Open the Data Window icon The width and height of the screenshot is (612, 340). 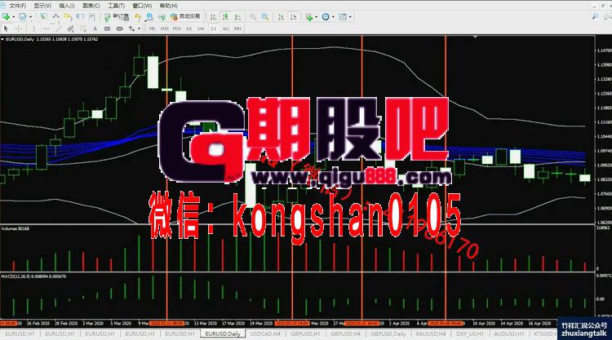pyautogui.click(x=55, y=17)
